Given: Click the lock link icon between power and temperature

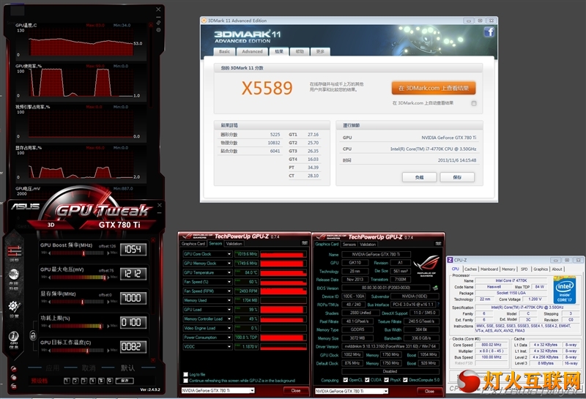Looking at the screenshot, I should coord(33,335).
